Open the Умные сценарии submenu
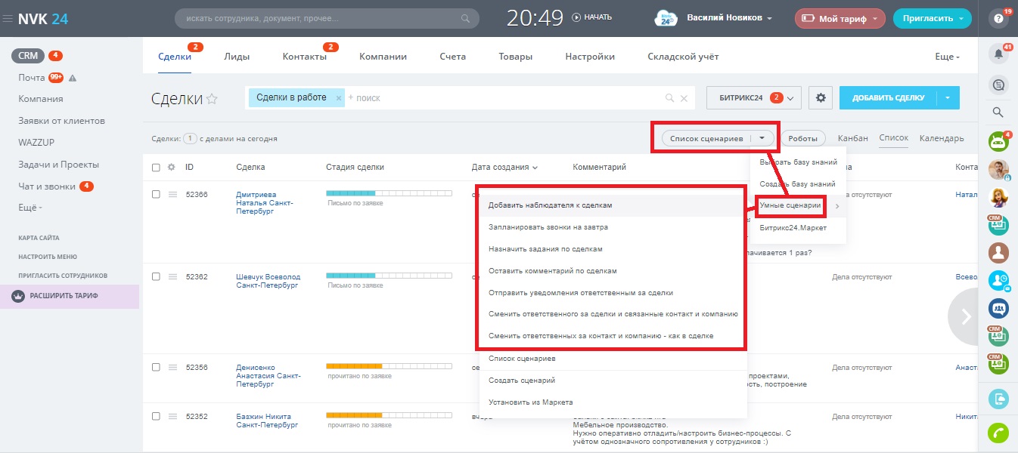The width and height of the screenshot is (1018, 453). 798,205
